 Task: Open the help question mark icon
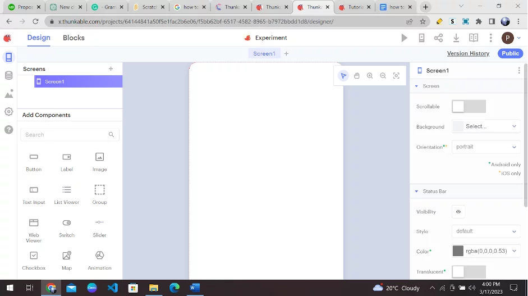click(x=9, y=130)
